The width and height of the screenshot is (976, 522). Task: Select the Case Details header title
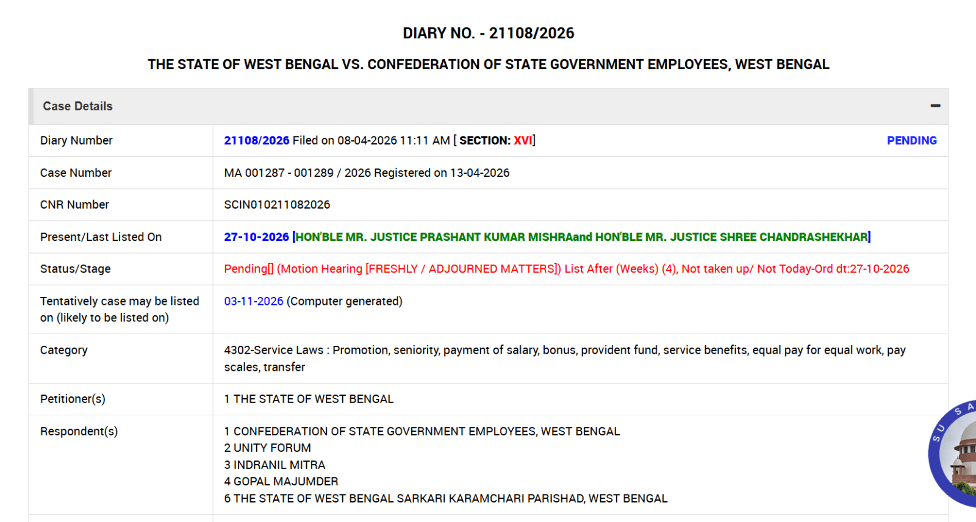coord(77,106)
